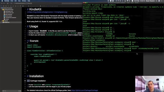Open the Issue navigator icon

pyautogui.click(x=11, y=6)
